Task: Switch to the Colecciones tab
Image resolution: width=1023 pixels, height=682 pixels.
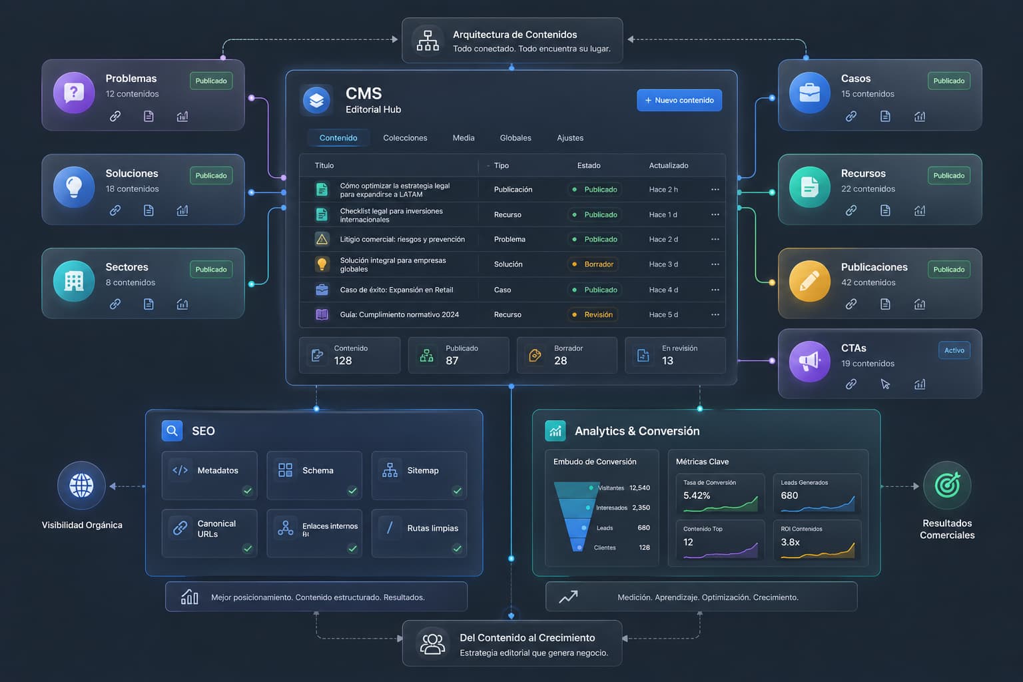Action: pos(405,138)
